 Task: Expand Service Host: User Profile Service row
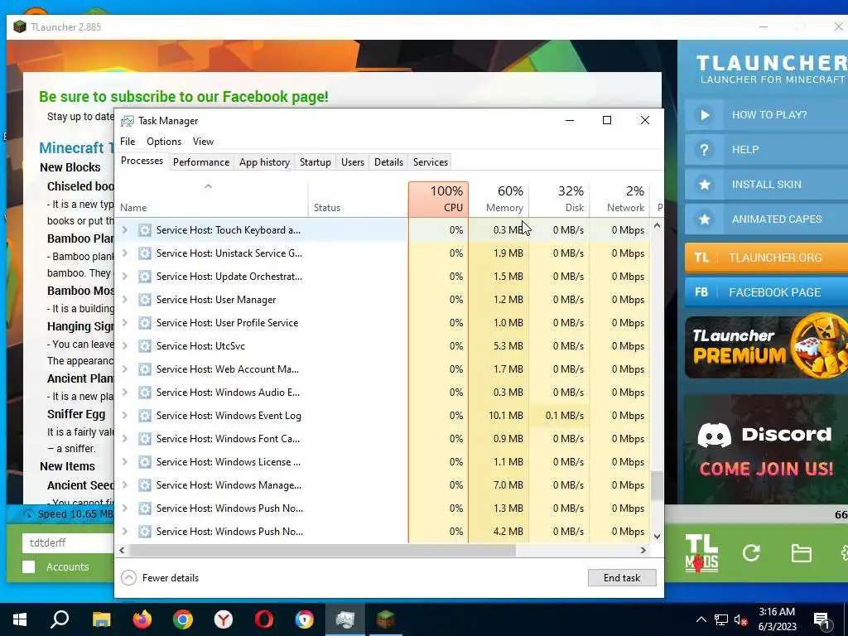click(x=125, y=323)
